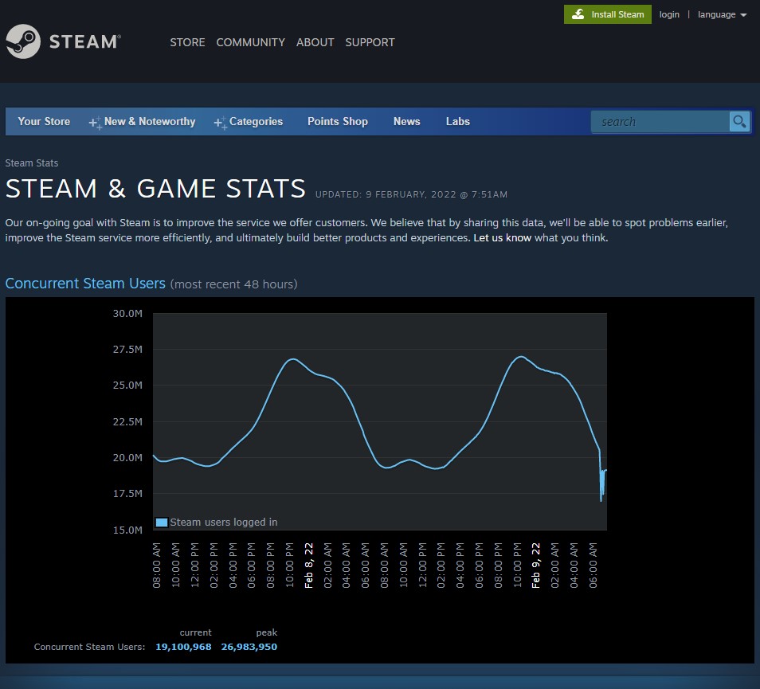
Task: Click the STEAM & GAME STATS title
Action: pos(155,189)
